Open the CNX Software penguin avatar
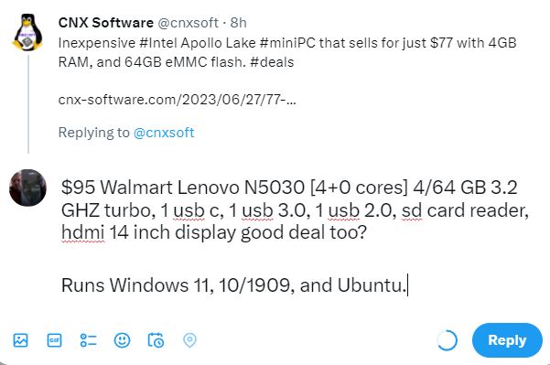The width and height of the screenshot is (550, 365). tap(27, 33)
